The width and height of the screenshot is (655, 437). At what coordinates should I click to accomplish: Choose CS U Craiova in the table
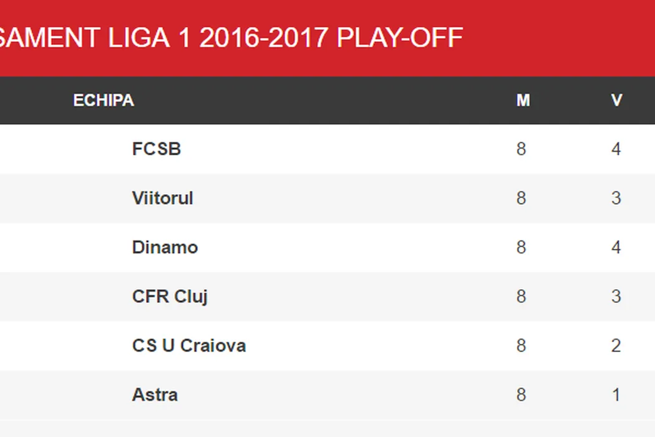click(x=189, y=346)
